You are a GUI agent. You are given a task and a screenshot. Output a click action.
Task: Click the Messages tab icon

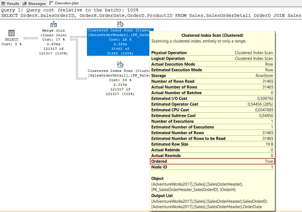pyautogui.click(x=25, y=4)
